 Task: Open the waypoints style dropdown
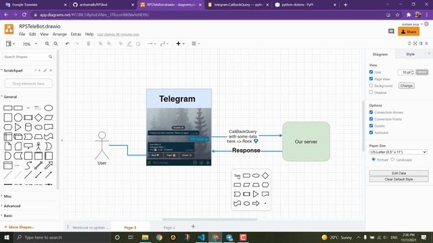pyautogui.click(x=164, y=43)
